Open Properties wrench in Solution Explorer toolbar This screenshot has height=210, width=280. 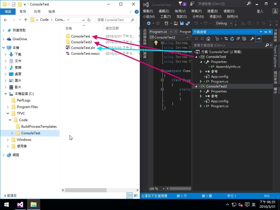[x=252, y=39]
